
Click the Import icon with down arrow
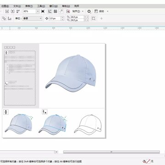click(7, 11)
